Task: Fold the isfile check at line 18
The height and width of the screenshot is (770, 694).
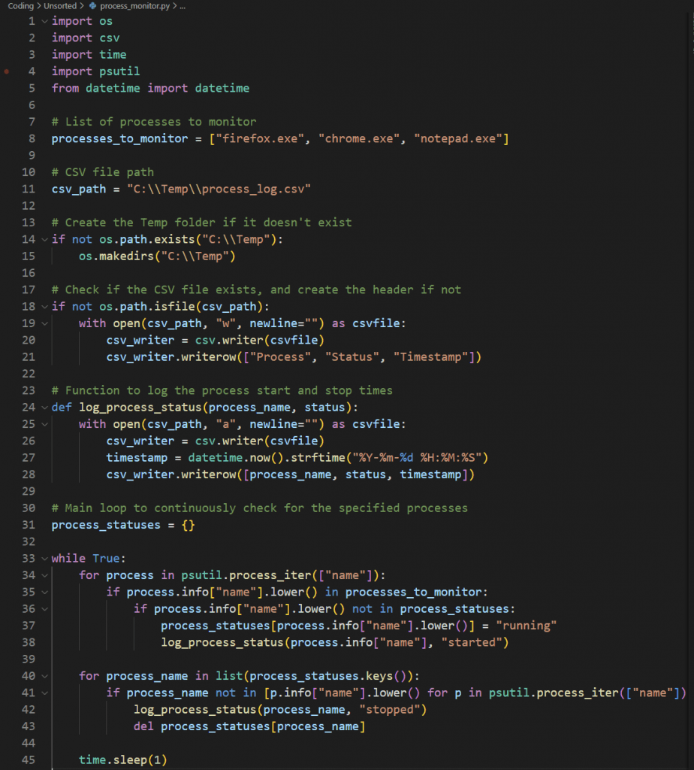Action: point(44,307)
